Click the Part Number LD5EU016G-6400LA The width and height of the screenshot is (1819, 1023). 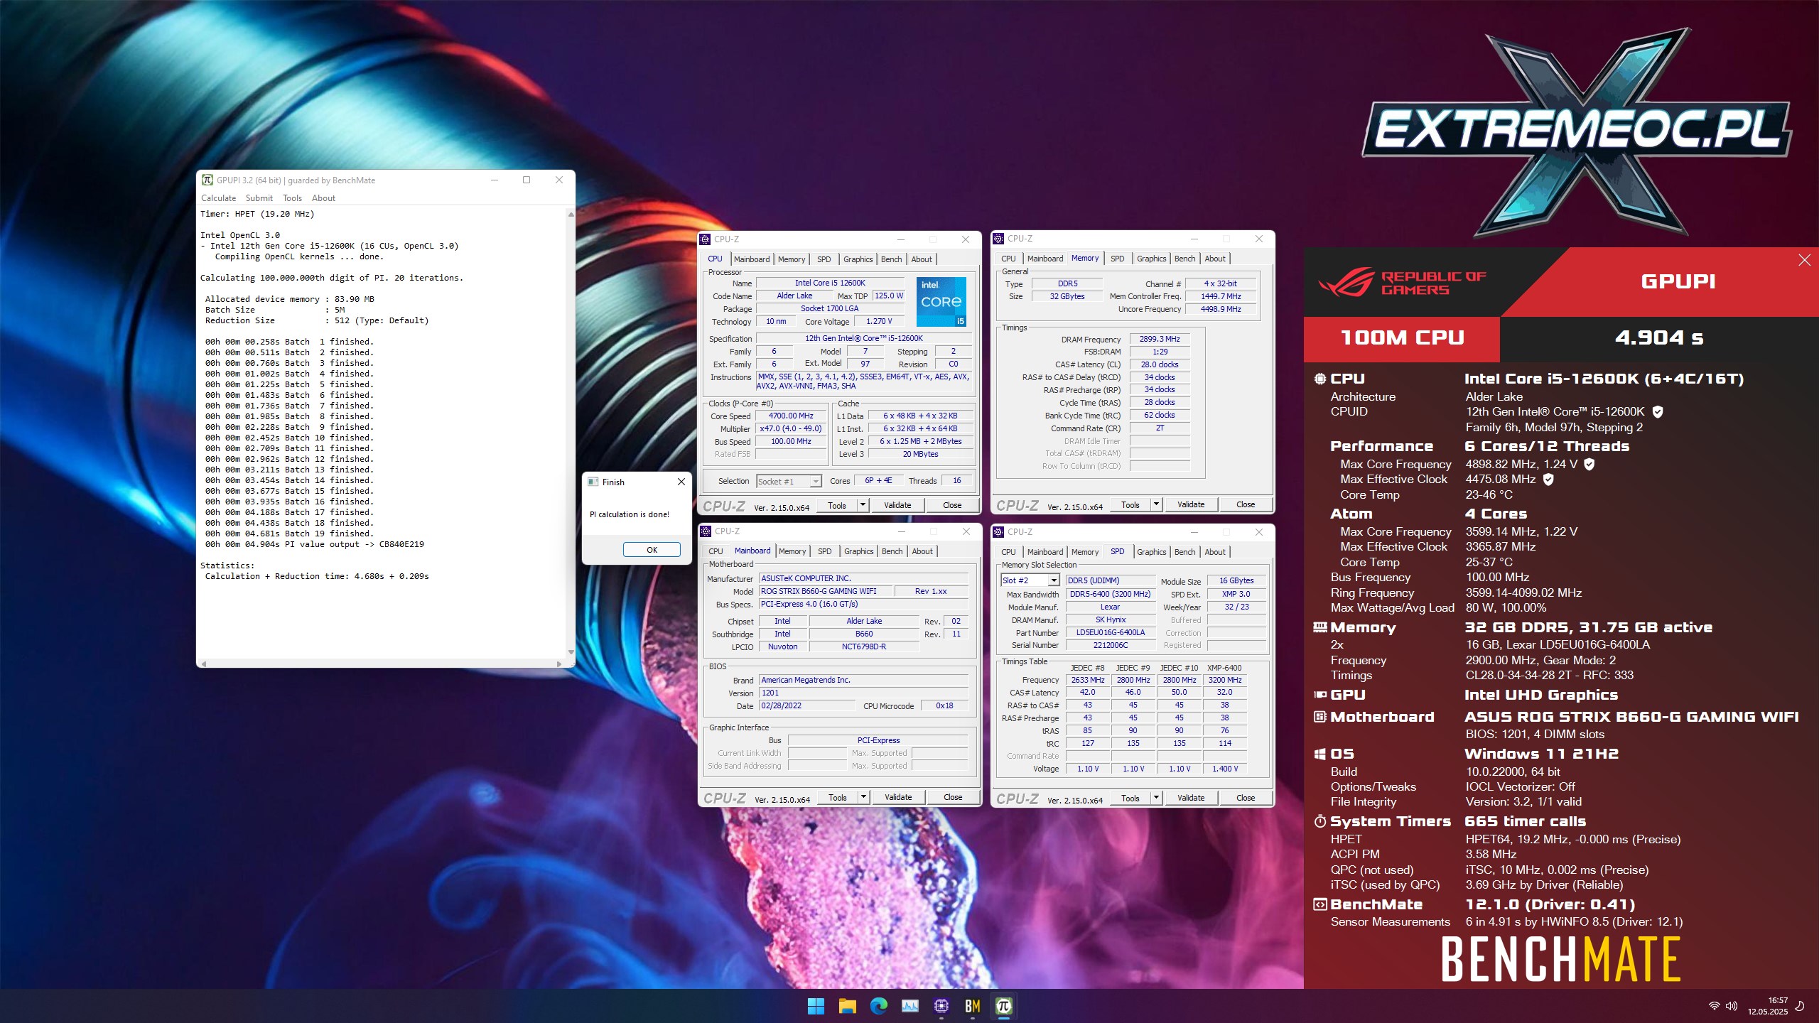tap(1111, 632)
